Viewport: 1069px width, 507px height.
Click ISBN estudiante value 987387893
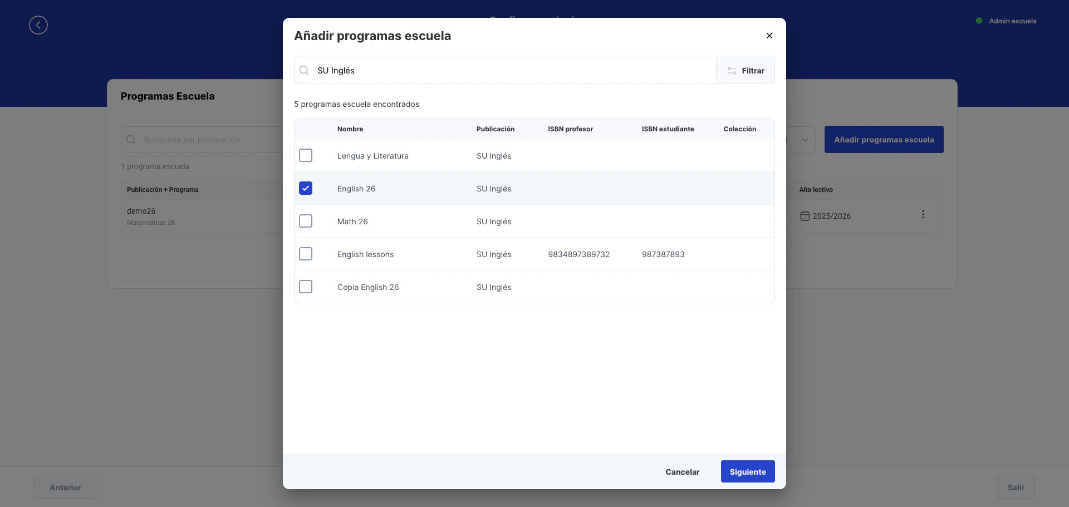[663, 254]
